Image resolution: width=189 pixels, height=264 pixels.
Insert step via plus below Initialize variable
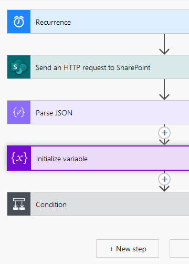pyautogui.click(x=164, y=179)
